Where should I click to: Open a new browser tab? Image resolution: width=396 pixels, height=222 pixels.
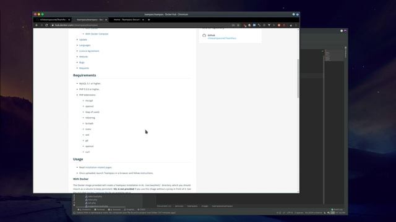point(149,20)
